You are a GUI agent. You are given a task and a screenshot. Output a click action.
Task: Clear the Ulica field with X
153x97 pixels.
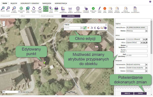144,42
